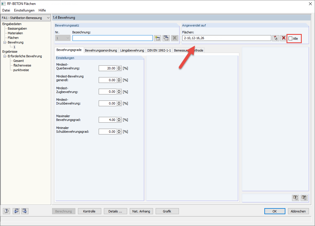The height and width of the screenshot is (226, 315).
Task: Increase Maximaler Bewehrungsgrad value
Action: pos(119,119)
